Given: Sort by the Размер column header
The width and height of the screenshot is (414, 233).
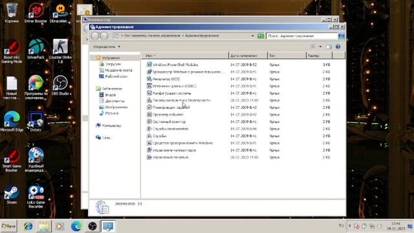Looking at the screenshot, I should point(319,56).
